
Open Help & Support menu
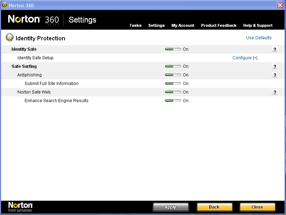(258, 25)
